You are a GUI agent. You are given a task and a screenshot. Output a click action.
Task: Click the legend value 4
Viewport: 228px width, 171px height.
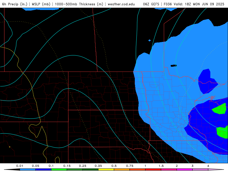[208, 166]
